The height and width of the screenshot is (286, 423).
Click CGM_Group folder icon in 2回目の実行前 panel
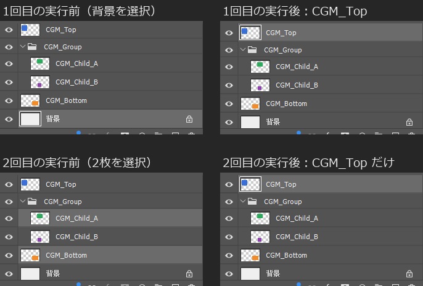click(x=32, y=202)
